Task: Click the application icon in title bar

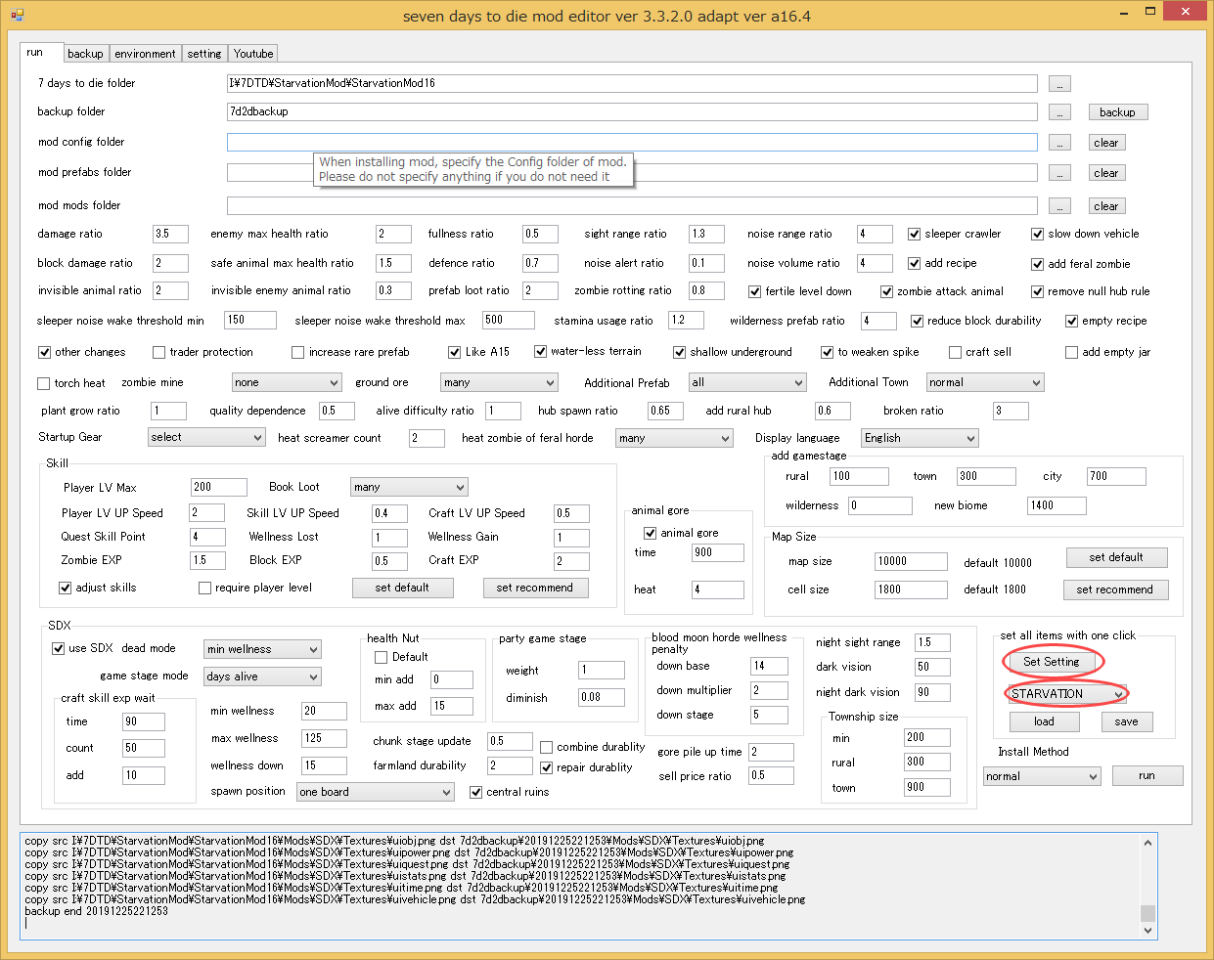Action: pos(17,15)
